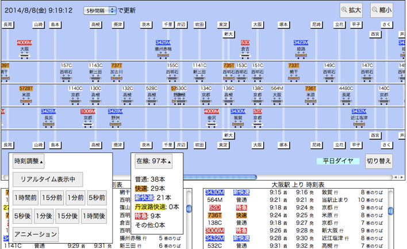This screenshot has height=249, width=407.
Task: Toggle the リアルタイム表示中 mode button
Action: coord(48,179)
